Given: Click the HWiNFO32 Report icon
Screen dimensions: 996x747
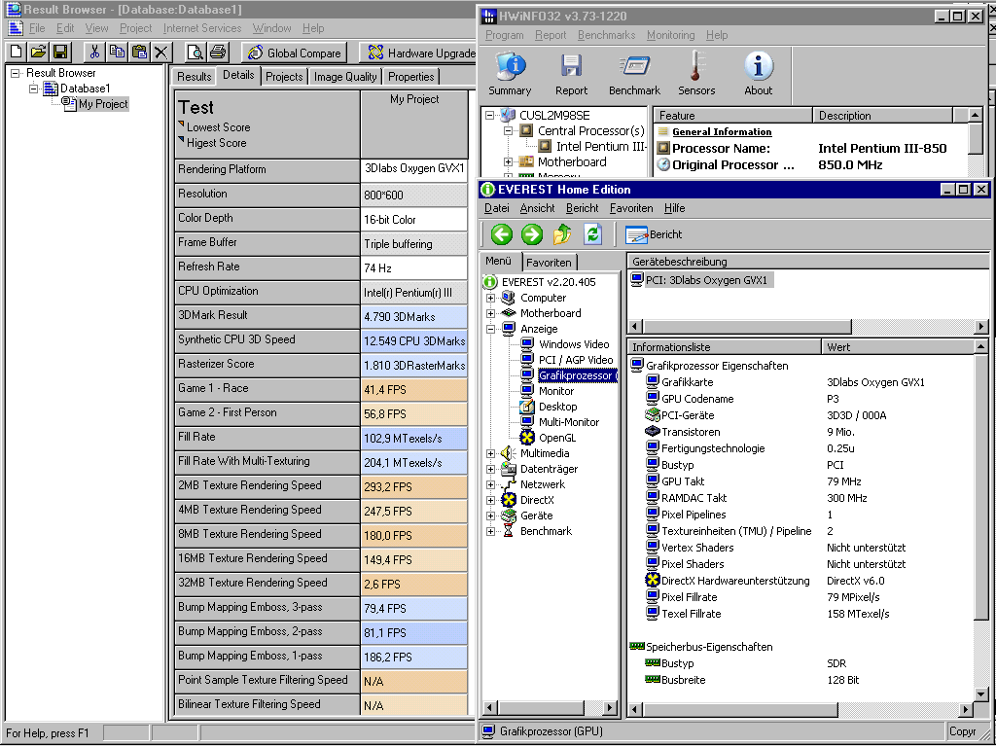Looking at the screenshot, I should coord(571,74).
